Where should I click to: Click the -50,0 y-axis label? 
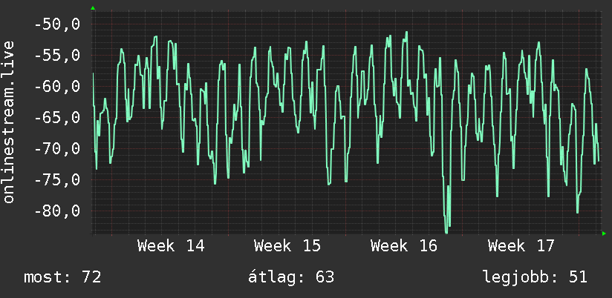[x=57, y=24]
